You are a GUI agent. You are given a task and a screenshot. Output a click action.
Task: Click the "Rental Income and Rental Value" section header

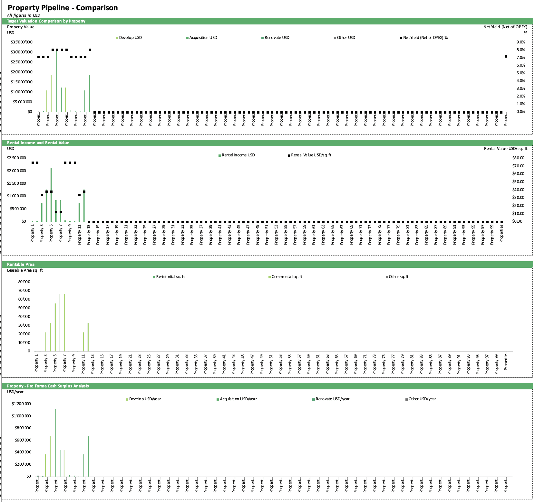38,143
